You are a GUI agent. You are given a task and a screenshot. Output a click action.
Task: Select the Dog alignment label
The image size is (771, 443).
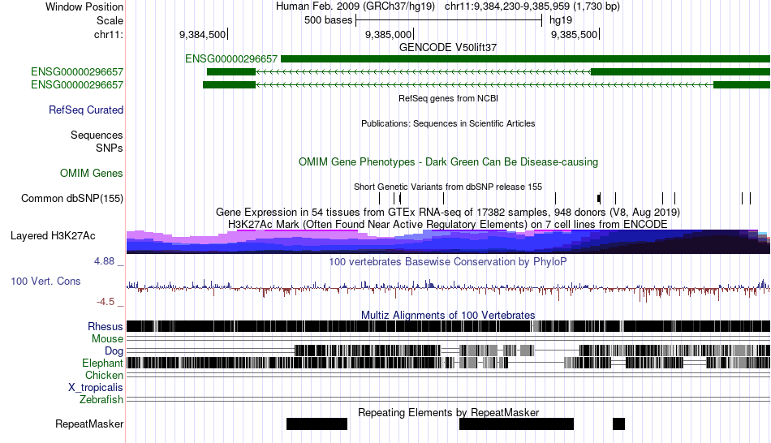click(x=114, y=351)
